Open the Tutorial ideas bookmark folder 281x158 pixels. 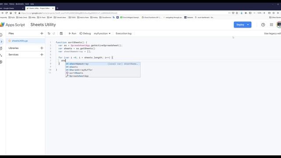[x=60, y=18]
